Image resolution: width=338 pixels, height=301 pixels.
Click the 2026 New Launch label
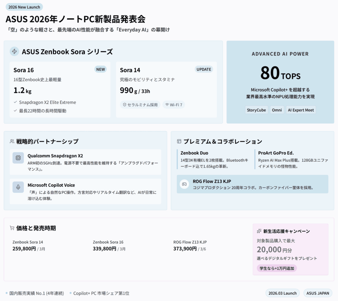pos(24,7)
